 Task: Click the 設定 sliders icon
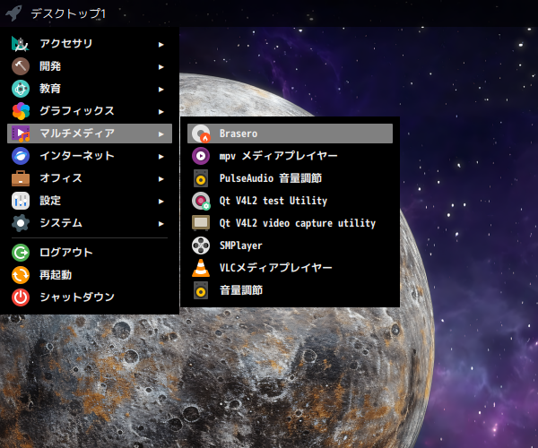[21, 201]
